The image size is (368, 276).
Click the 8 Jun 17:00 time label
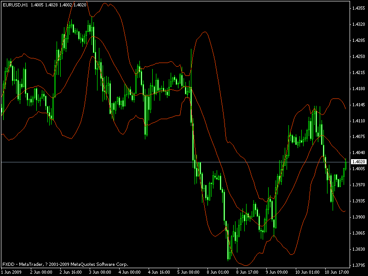247,272
